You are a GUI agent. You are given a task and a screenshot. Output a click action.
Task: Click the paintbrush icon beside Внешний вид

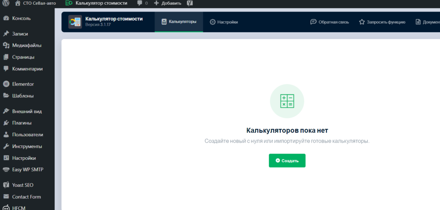[x=6, y=111]
